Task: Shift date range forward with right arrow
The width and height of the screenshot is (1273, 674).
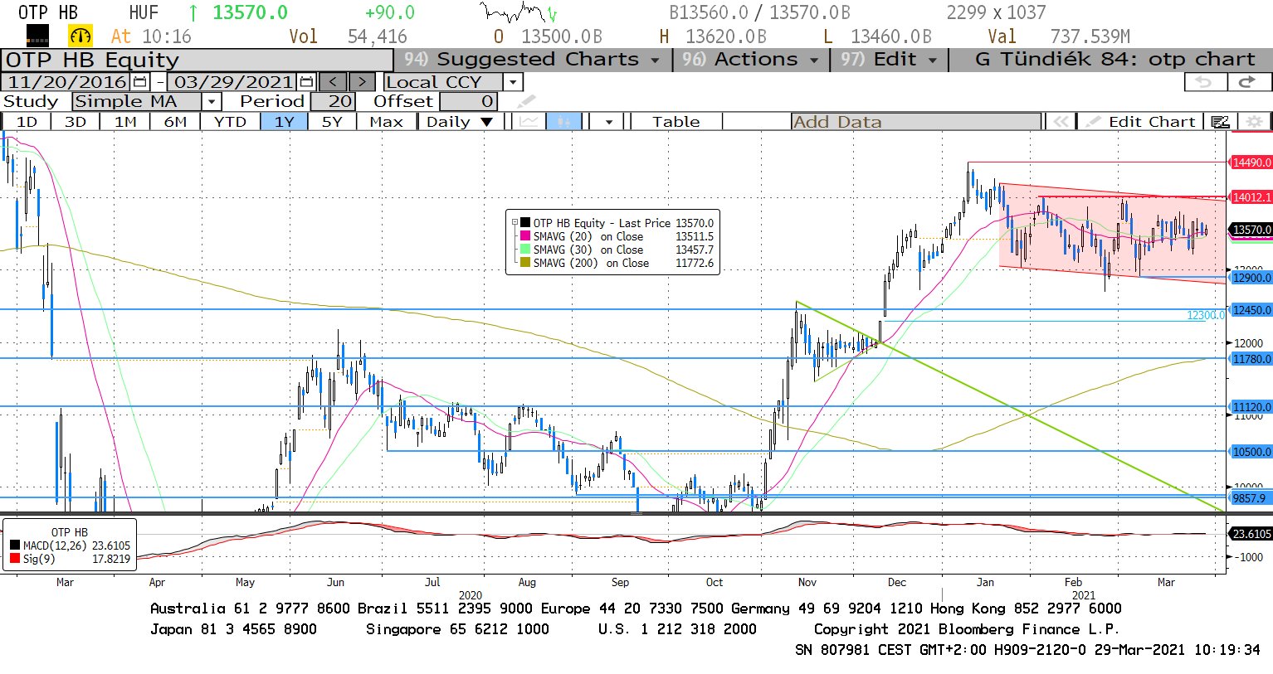Action: tap(362, 82)
